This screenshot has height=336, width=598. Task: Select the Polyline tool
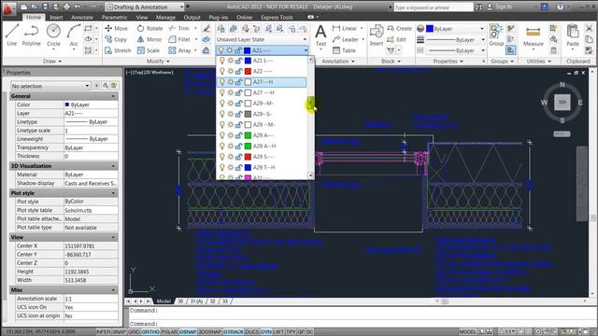click(x=31, y=35)
